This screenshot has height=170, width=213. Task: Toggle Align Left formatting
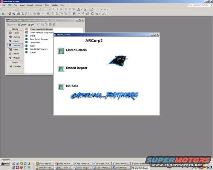(x=66, y=9)
